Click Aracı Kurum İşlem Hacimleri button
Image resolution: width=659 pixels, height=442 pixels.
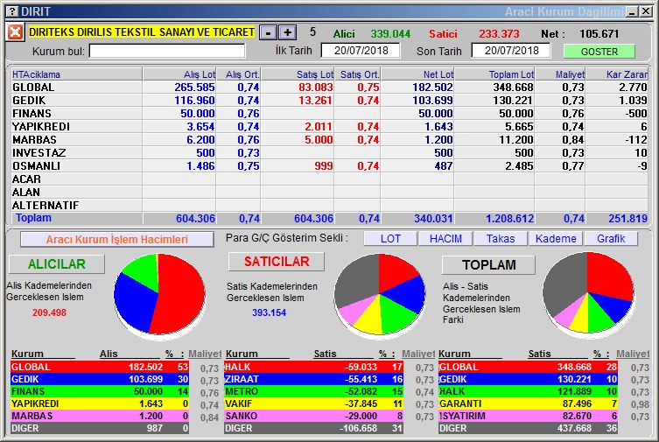[x=117, y=240]
